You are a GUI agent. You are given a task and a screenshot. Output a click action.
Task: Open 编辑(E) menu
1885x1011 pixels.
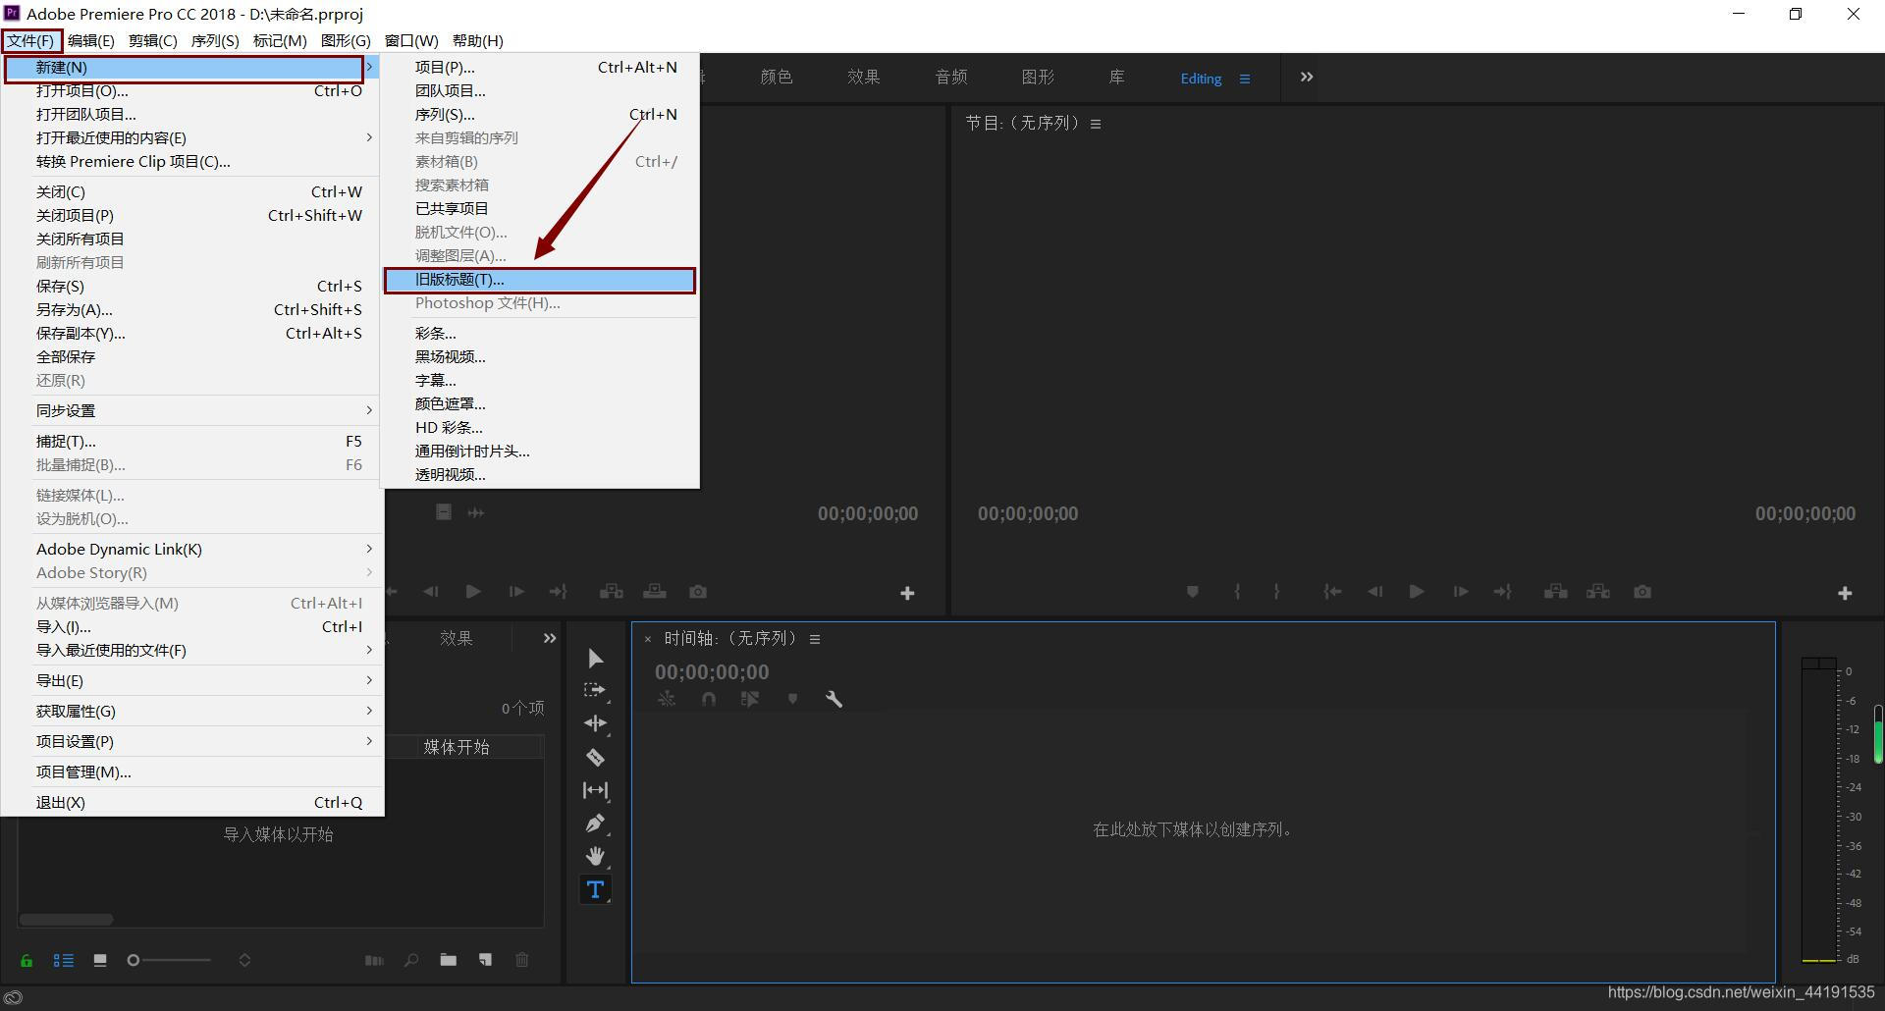coord(91,40)
